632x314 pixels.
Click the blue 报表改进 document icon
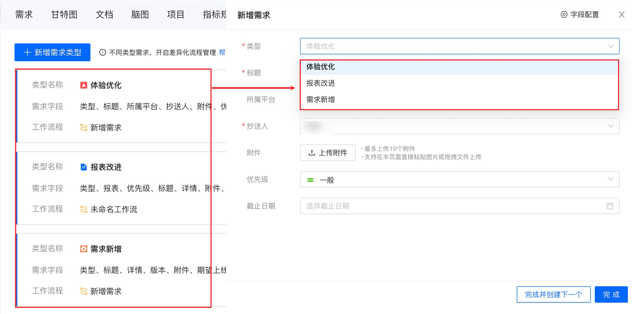tap(83, 167)
